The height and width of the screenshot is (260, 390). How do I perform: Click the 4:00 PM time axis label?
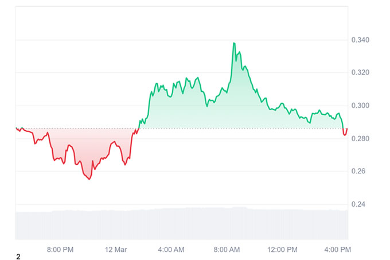pyautogui.click(x=337, y=250)
